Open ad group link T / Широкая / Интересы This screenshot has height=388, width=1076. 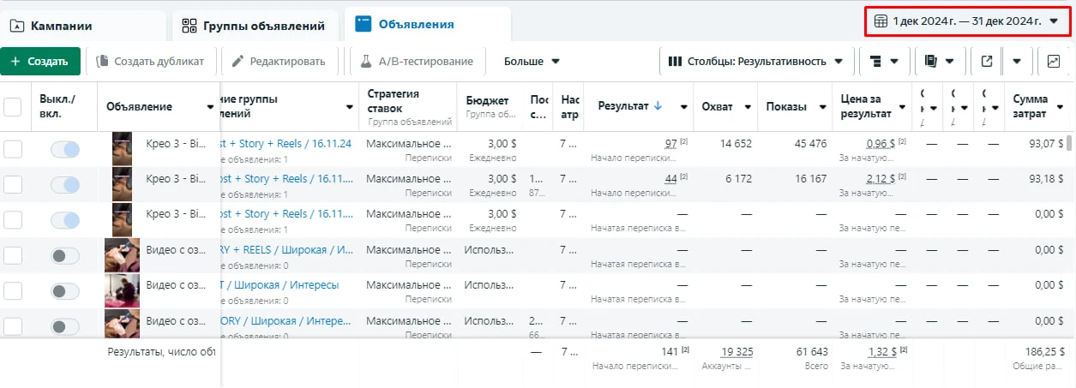coord(280,284)
